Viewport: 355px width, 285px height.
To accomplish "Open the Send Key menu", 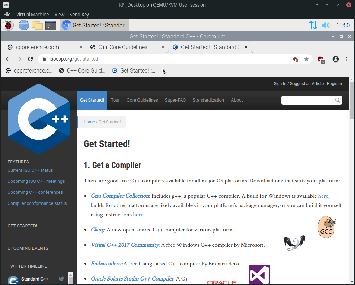I will (x=79, y=15).
